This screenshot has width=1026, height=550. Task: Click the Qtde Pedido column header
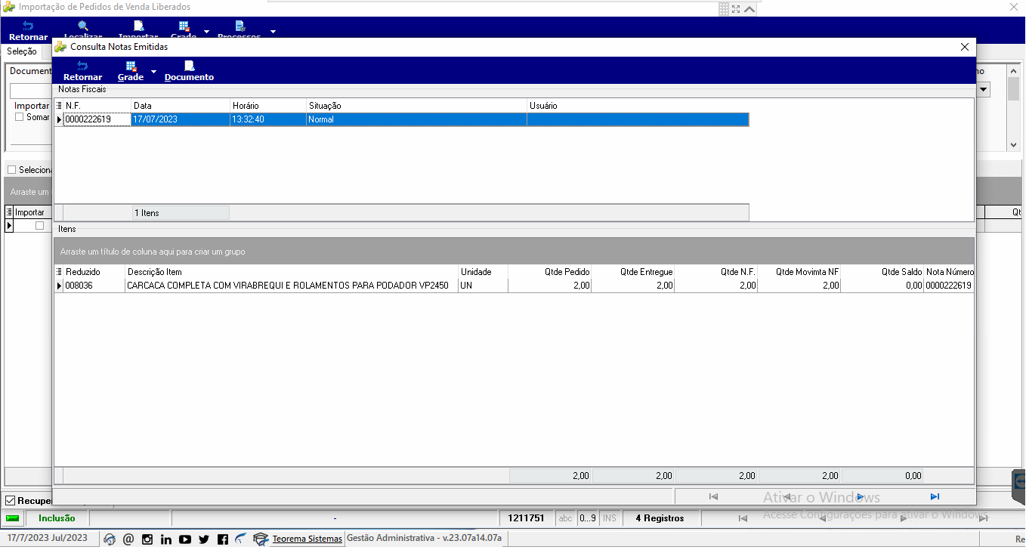[550, 272]
